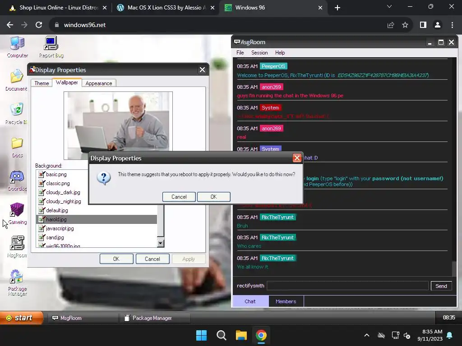Close the reboot prompt with the red X

point(297,158)
